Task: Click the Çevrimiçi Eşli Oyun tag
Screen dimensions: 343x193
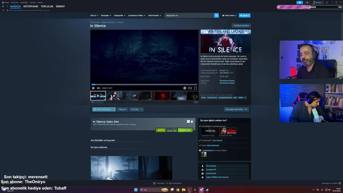Action: tap(225, 98)
